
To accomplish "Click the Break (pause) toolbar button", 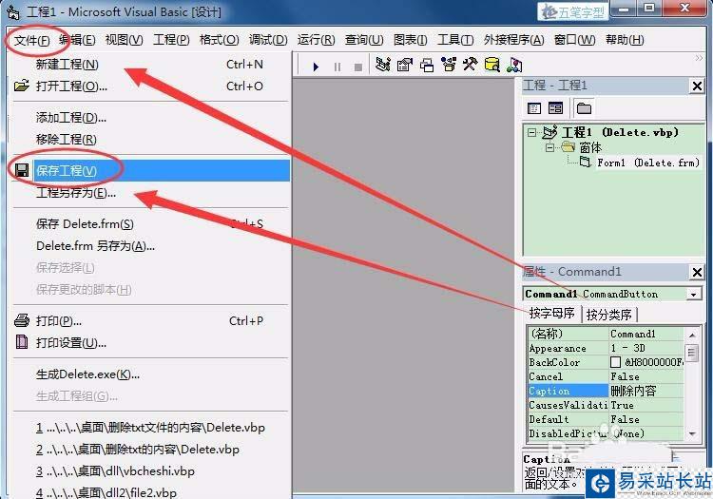I will coord(337,67).
